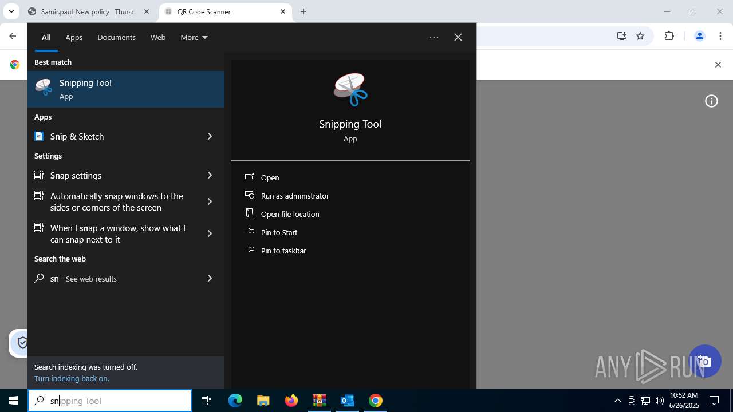Click the info icon on page
This screenshot has width=733, height=412.
[711, 101]
